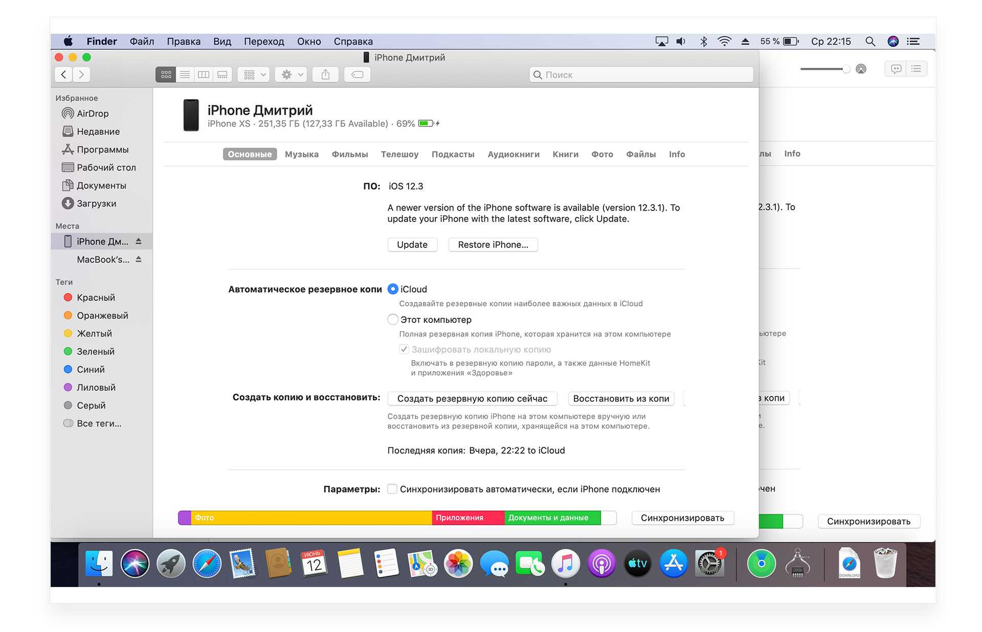
Task: Switch to the Основные tab
Action: tap(250, 154)
